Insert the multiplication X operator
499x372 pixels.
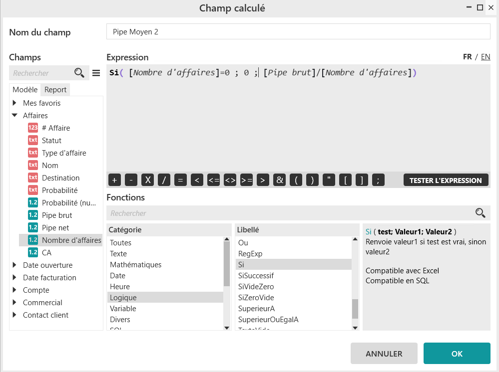tap(147, 180)
